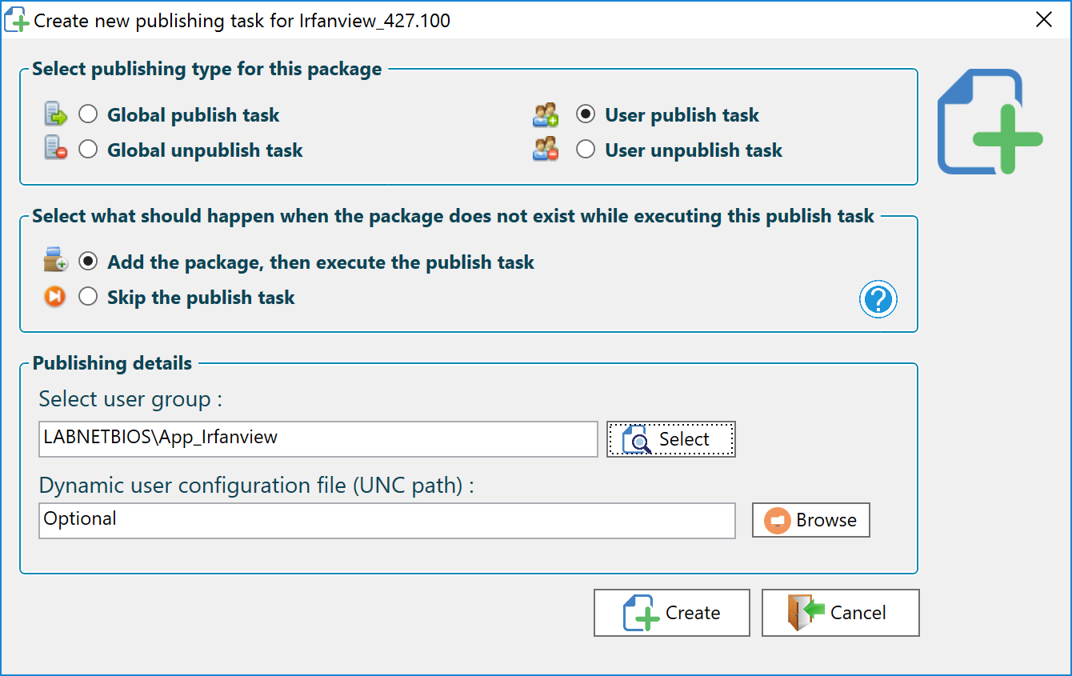The width and height of the screenshot is (1072, 676).
Task: Select the Global publish task option
Action: [x=88, y=114]
